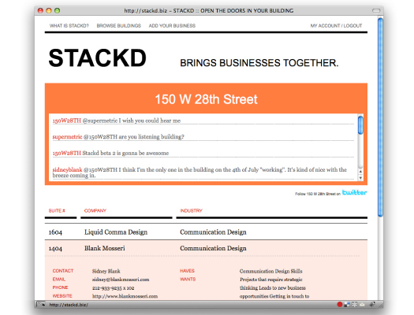
Task: Open Add Your Business page
Action: (172, 25)
